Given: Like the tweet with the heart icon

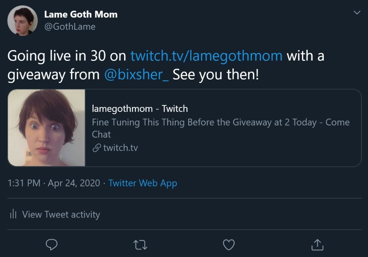Looking at the screenshot, I should coord(229,244).
